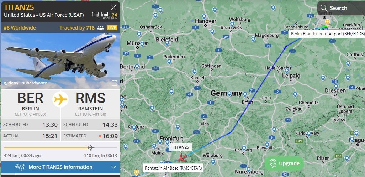365x177 pixels.
Task: Open the Search magnifier icon
Action: [x=324, y=8]
